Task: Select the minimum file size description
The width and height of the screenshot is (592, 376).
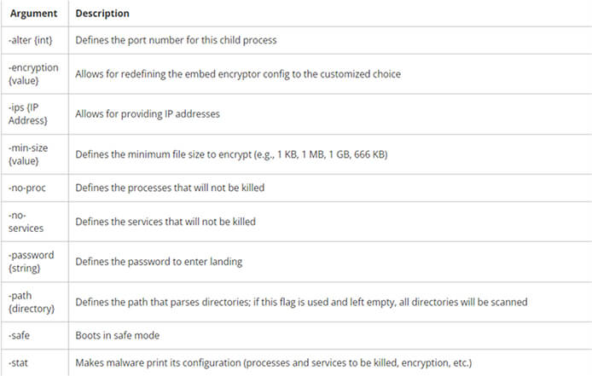Action: [x=231, y=154]
